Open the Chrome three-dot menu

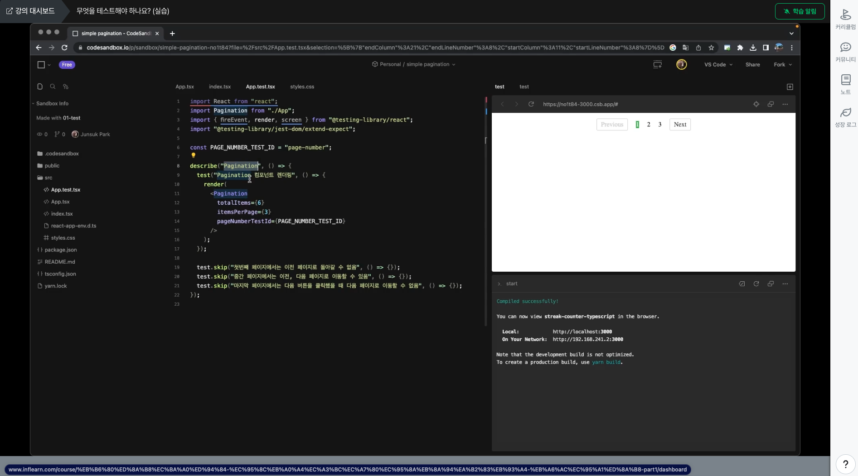[792, 48]
